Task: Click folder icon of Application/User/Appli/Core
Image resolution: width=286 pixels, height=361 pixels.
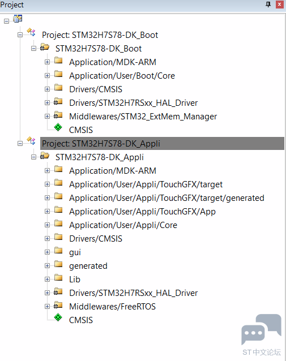Action: (x=58, y=223)
